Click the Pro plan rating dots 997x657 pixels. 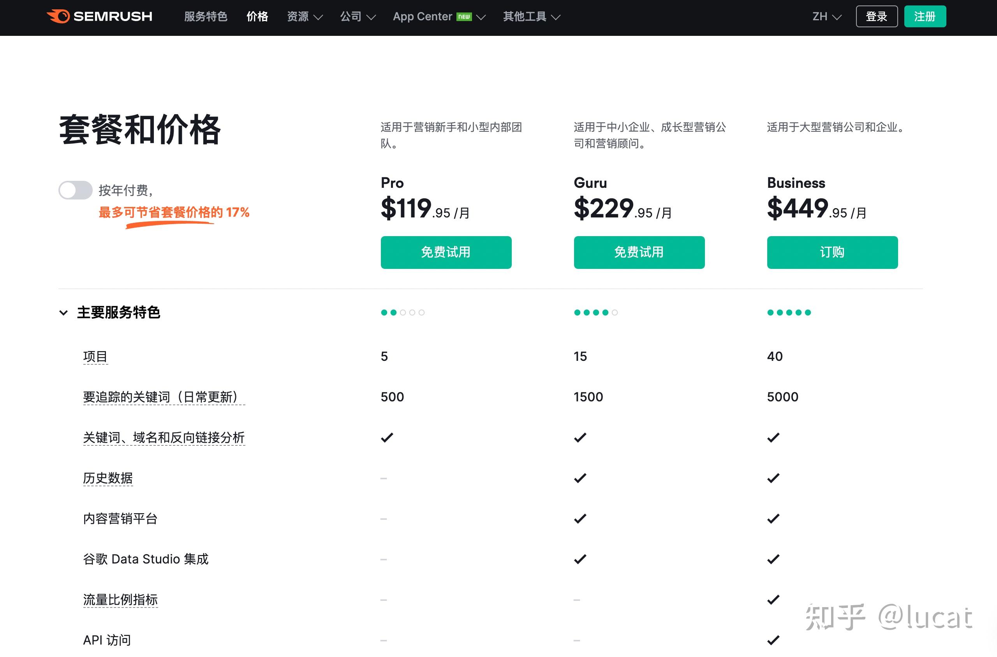[x=402, y=312]
